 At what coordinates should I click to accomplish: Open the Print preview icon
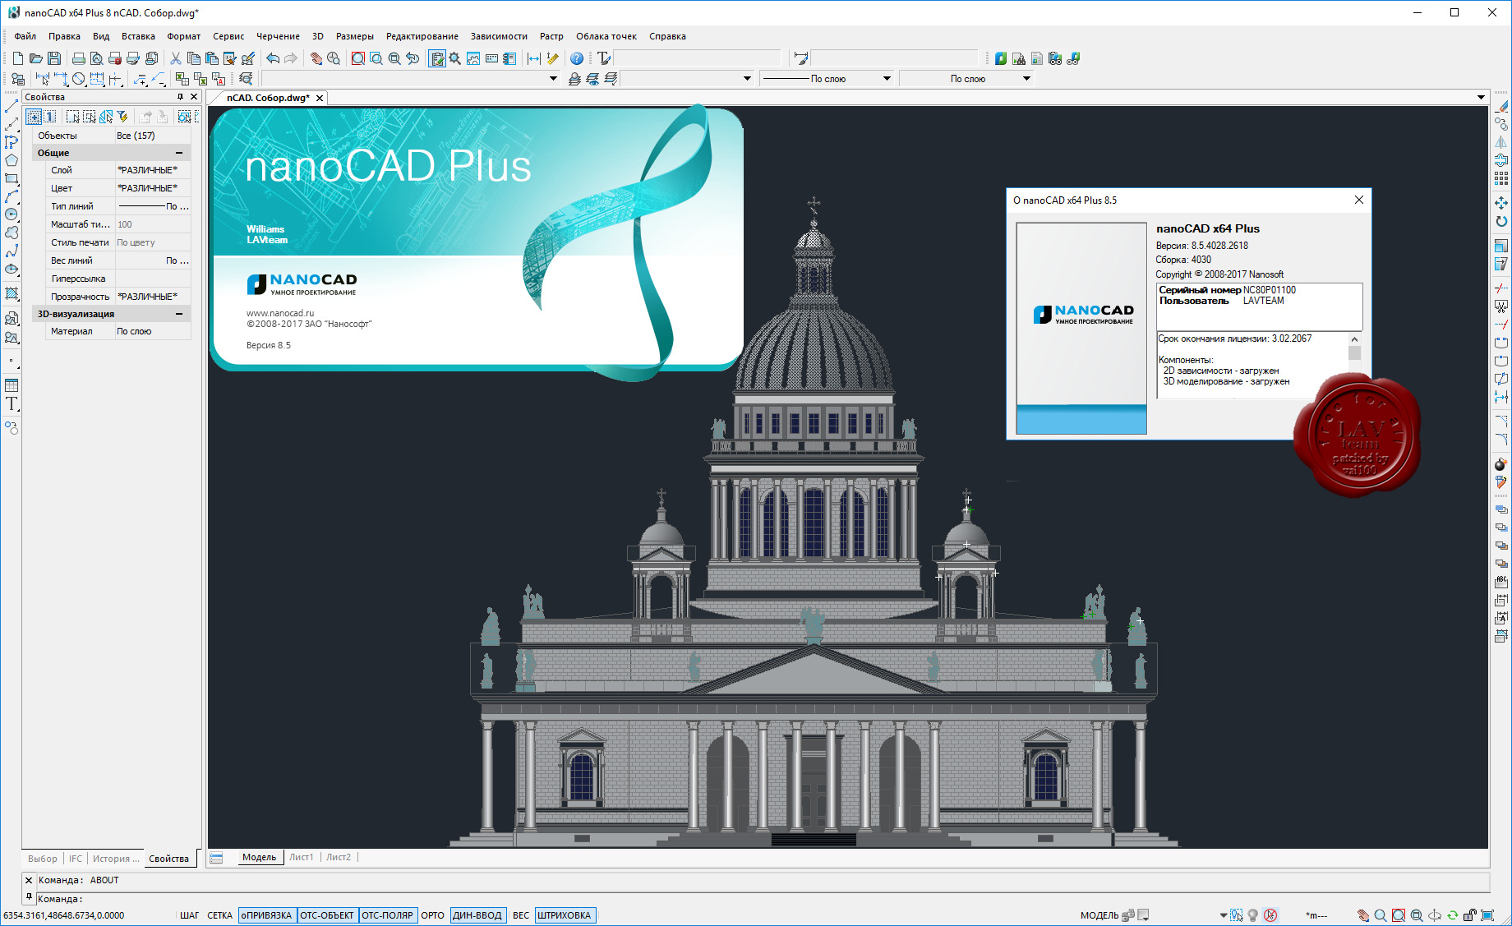coord(97,58)
